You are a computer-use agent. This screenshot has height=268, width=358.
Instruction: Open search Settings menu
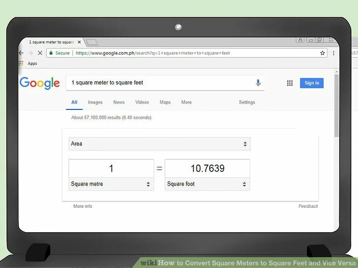pyautogui.click(x=247, y=102)
